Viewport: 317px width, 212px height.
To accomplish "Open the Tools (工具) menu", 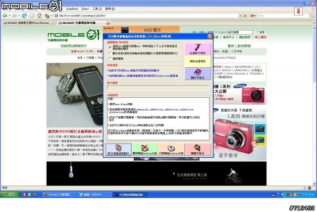I will 97,9.
